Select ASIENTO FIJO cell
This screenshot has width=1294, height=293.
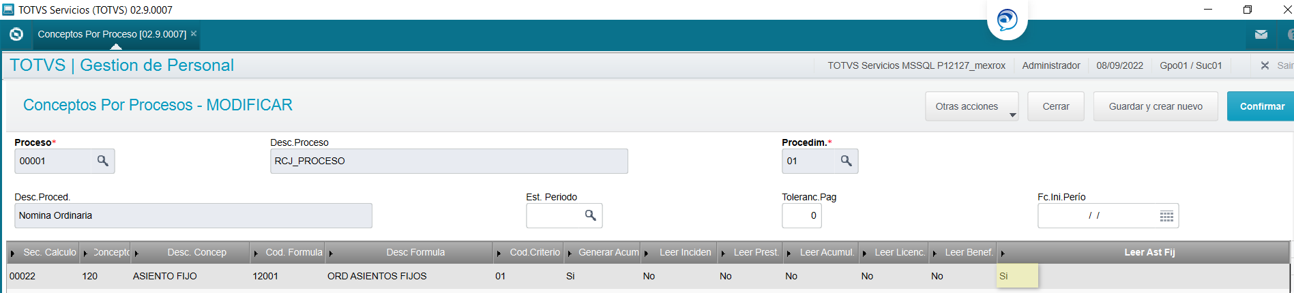click(190, 276)
